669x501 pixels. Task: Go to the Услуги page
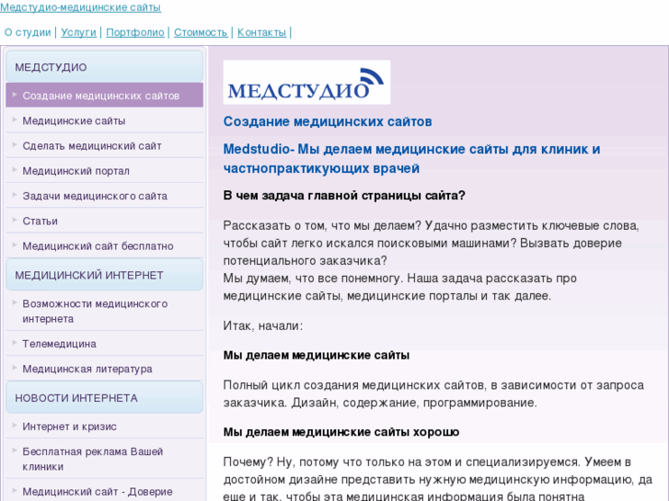tap(78, 32)
